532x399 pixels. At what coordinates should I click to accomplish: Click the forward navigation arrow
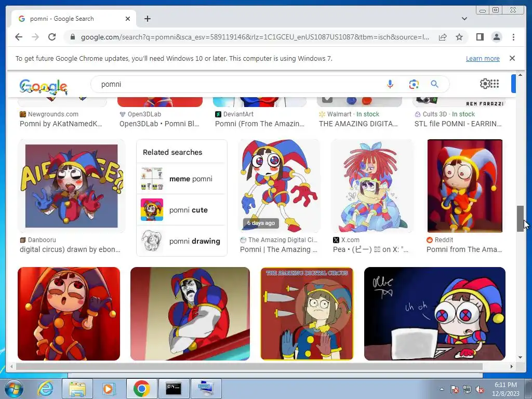(x=35, y=37)
